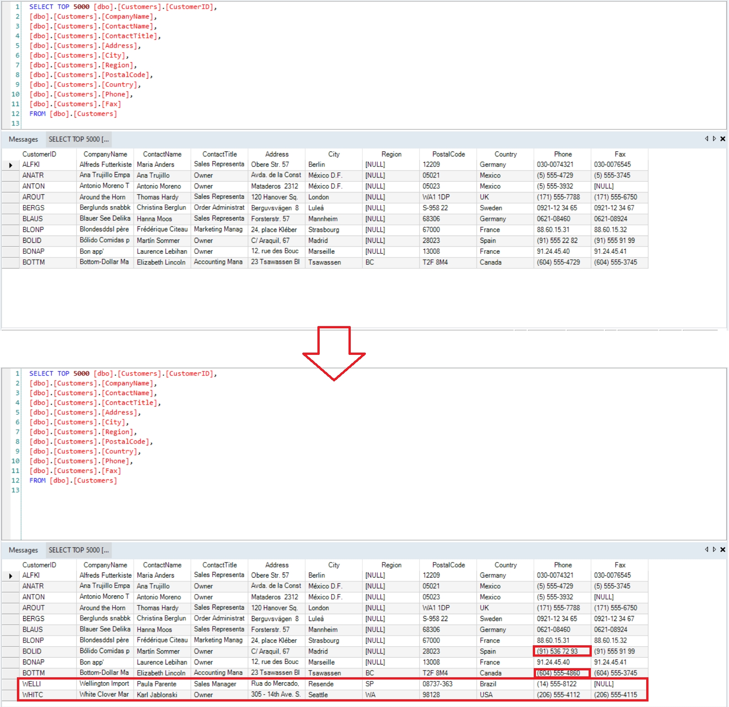Select the WHITC customer ID cell
Image resolution: width=729 pixels, height=707 pixels.
point(33,695)
